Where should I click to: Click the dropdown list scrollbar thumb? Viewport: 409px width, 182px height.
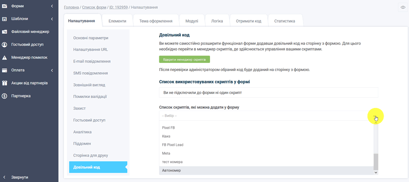(x=376, y=162)
